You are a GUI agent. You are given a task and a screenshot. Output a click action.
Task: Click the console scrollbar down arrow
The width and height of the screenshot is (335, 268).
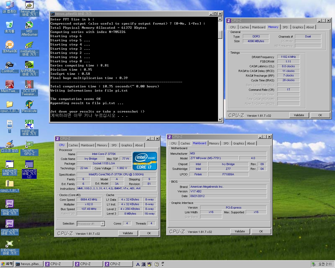220,119
